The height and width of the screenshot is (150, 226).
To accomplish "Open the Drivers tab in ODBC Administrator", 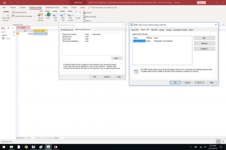I will [x=162, y=30].
